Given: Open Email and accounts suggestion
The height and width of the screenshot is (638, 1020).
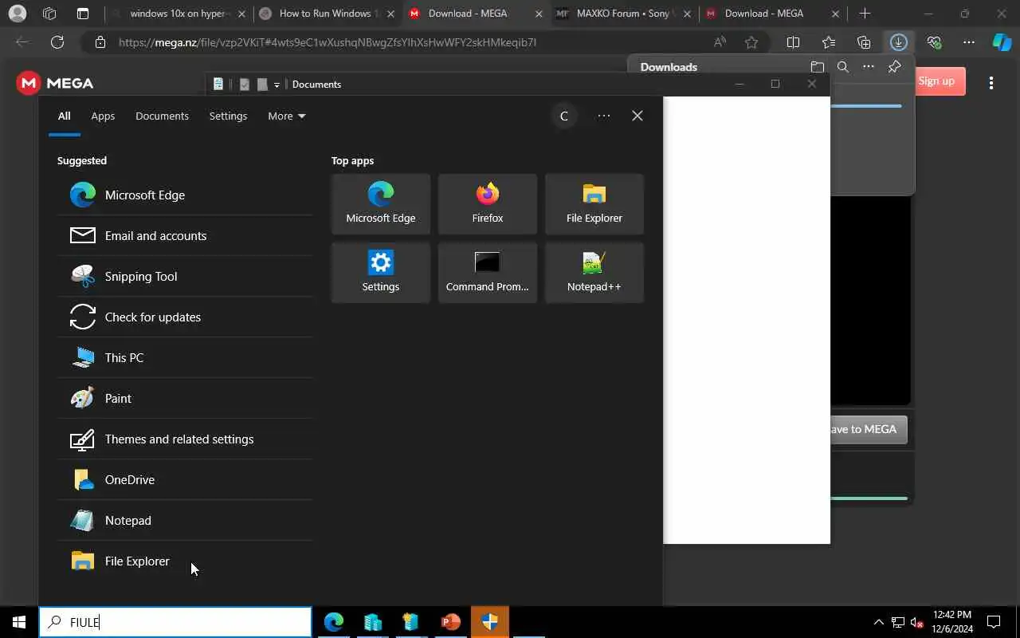Looking at the screenshot, I should pos(185,235).
